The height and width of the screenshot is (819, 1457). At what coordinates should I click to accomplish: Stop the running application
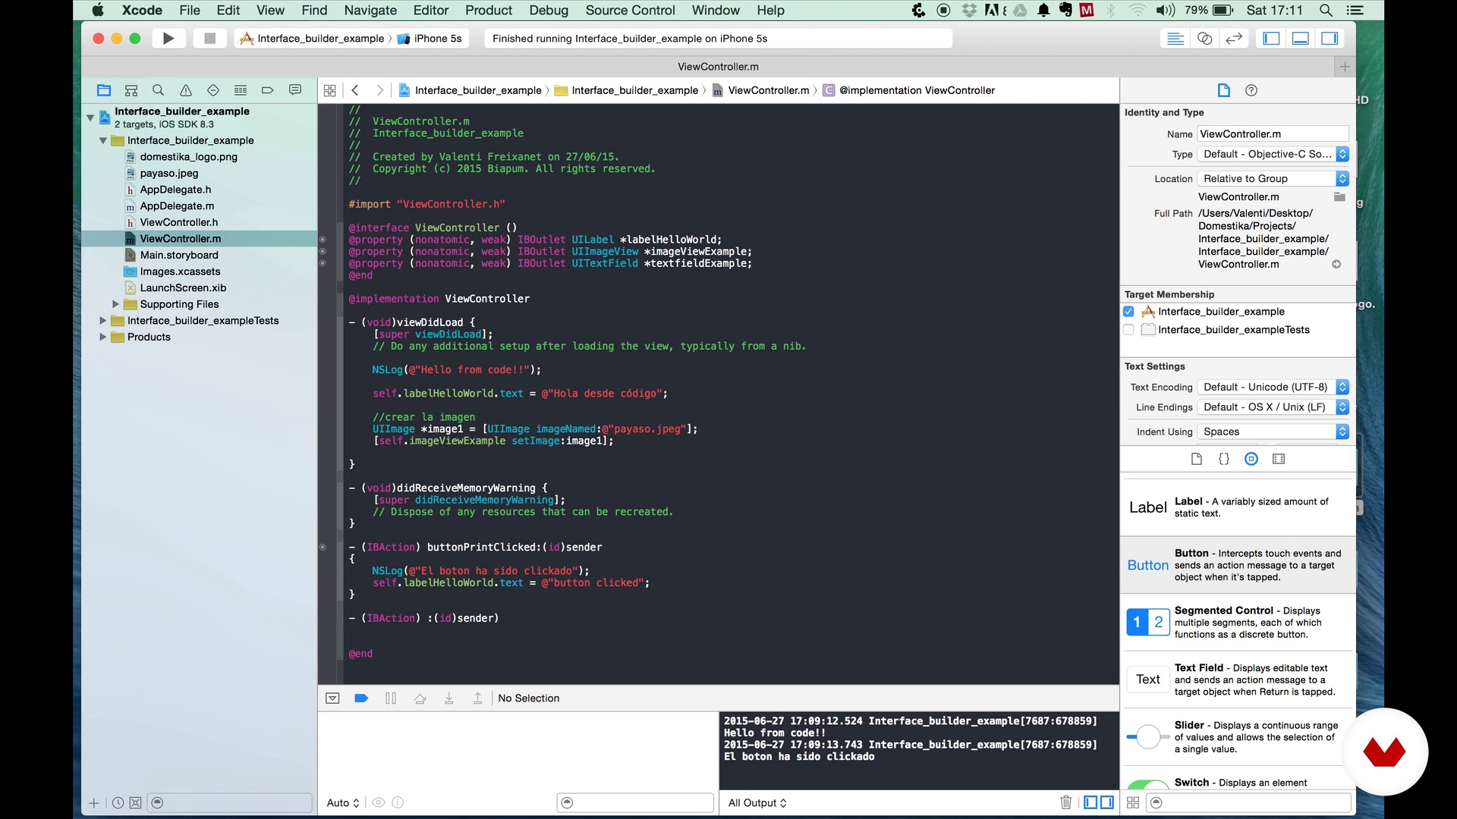click(210, 39)
